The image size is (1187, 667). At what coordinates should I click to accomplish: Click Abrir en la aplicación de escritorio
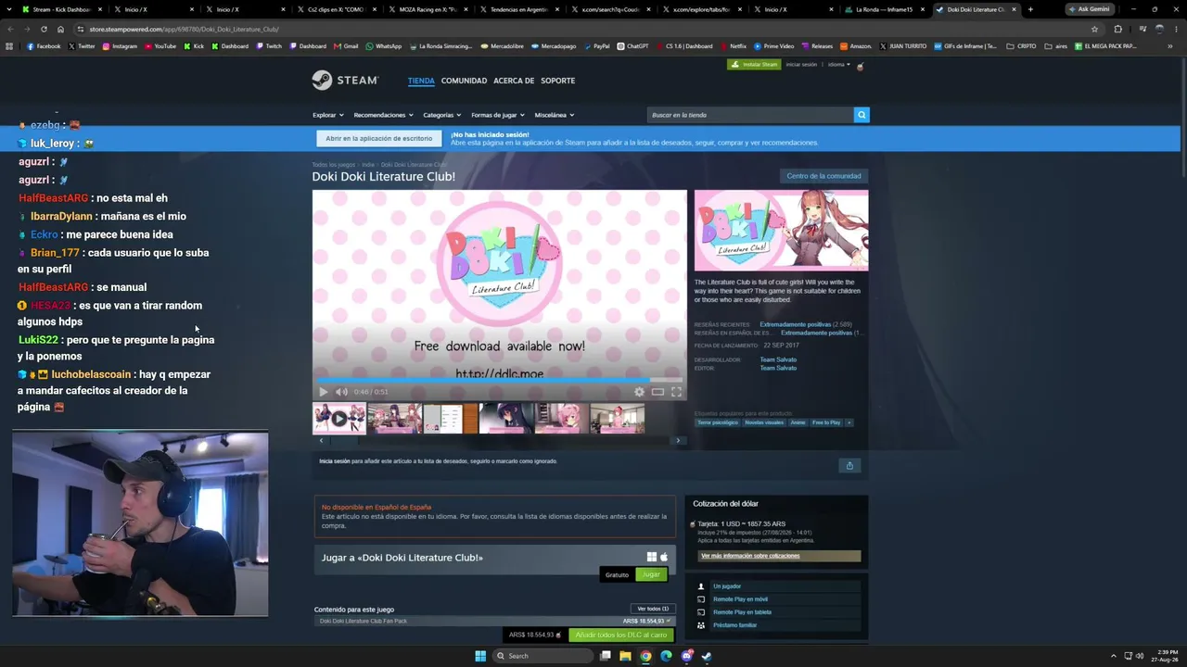click(x=378, y=138)
